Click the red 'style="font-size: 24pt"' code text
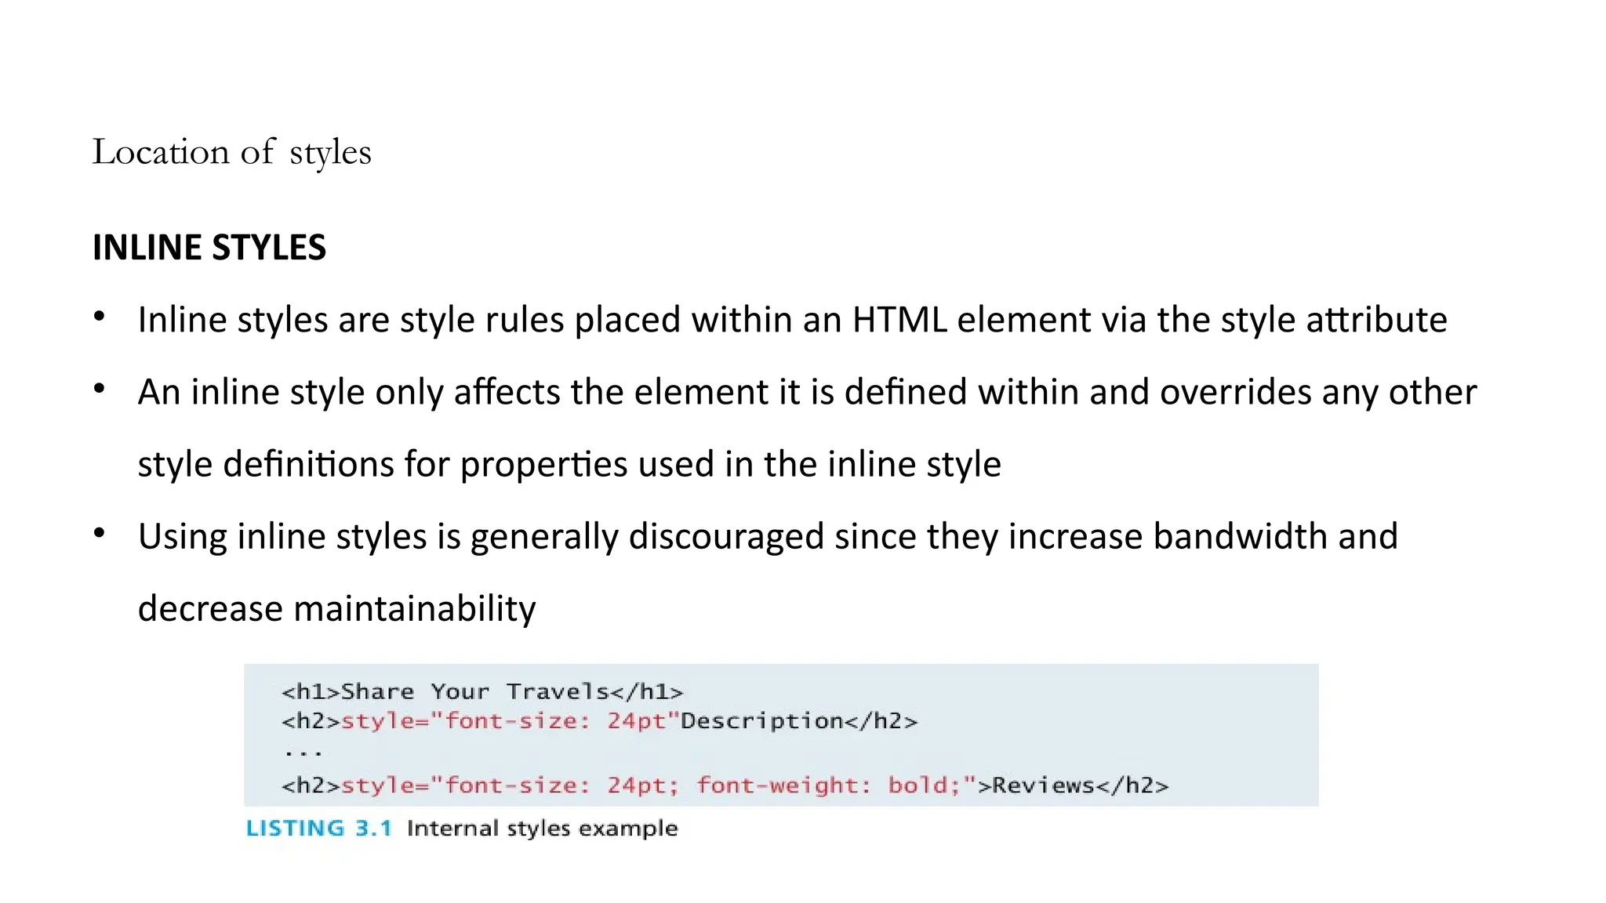The width and height of the screenshot is (1606, 903). (x=510, y=721)
